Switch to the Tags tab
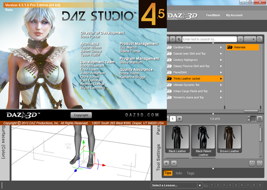Screen dimensions: 267x190 tap(190, 173)
